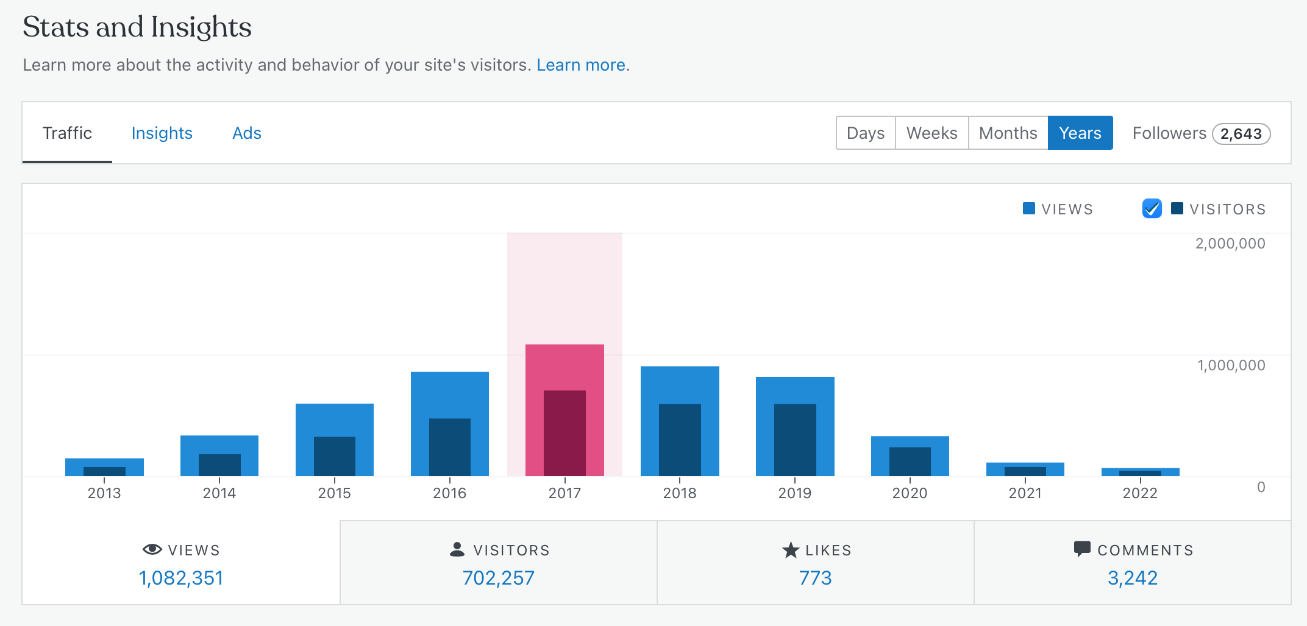Select the 2015 views bar
The image size is (1307, 626).
334,419
